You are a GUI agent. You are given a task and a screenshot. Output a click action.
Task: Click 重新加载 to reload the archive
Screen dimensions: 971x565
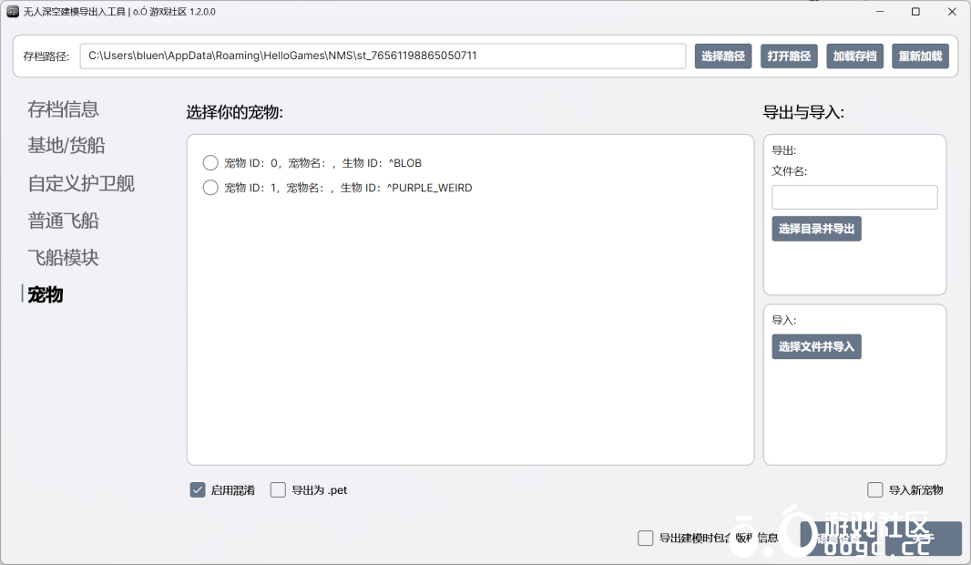[x=920, y=56]
